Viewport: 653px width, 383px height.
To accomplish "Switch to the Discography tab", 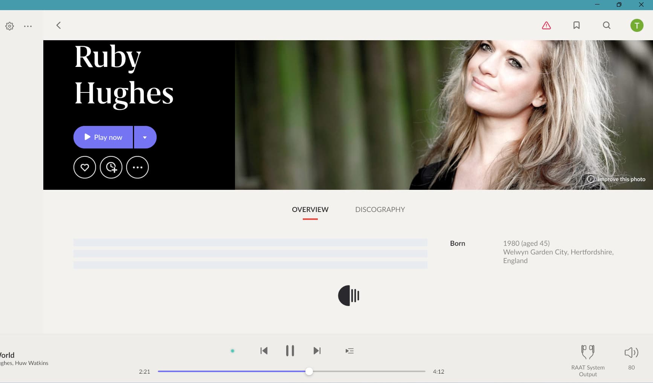I will coord(380,210).
